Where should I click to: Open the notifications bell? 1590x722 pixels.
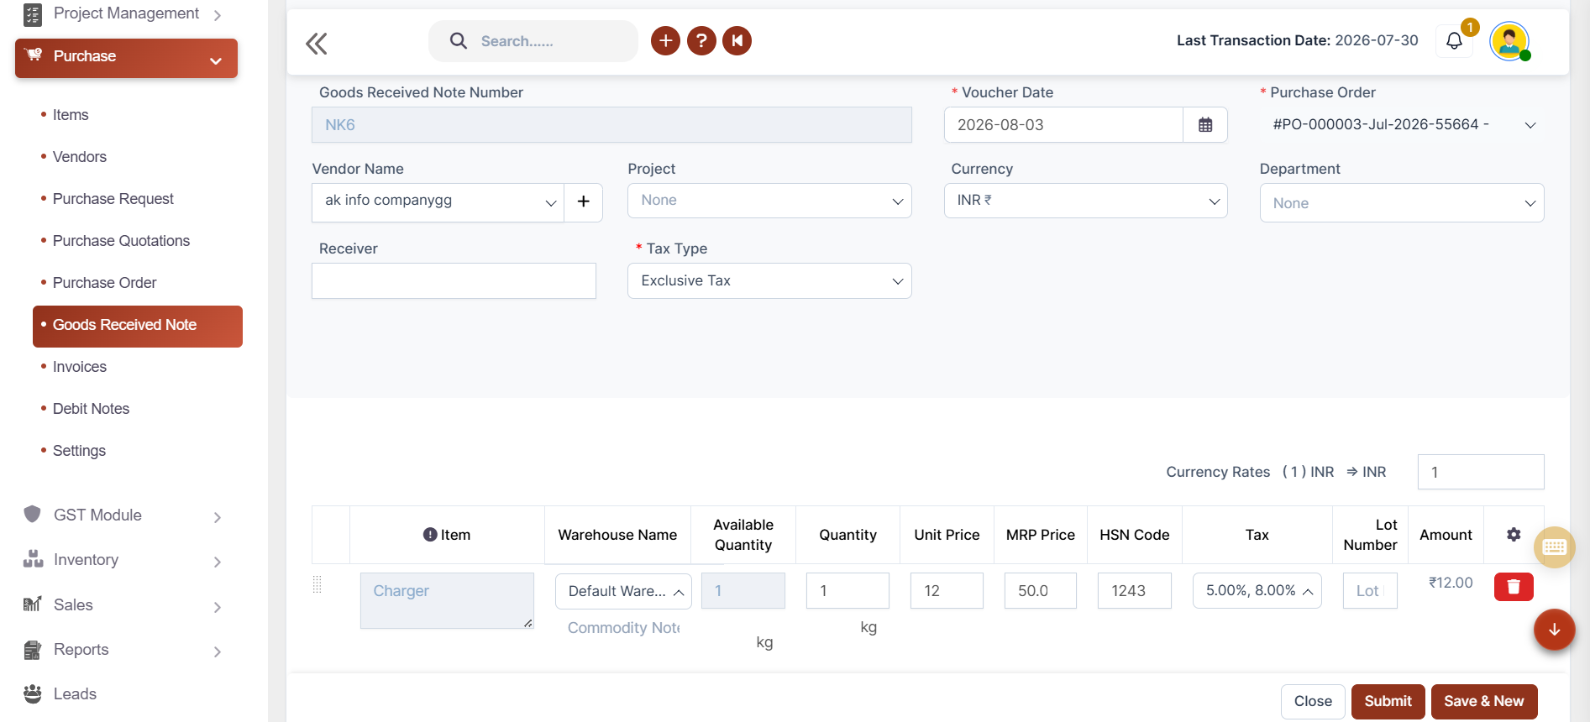[1455, 40]
